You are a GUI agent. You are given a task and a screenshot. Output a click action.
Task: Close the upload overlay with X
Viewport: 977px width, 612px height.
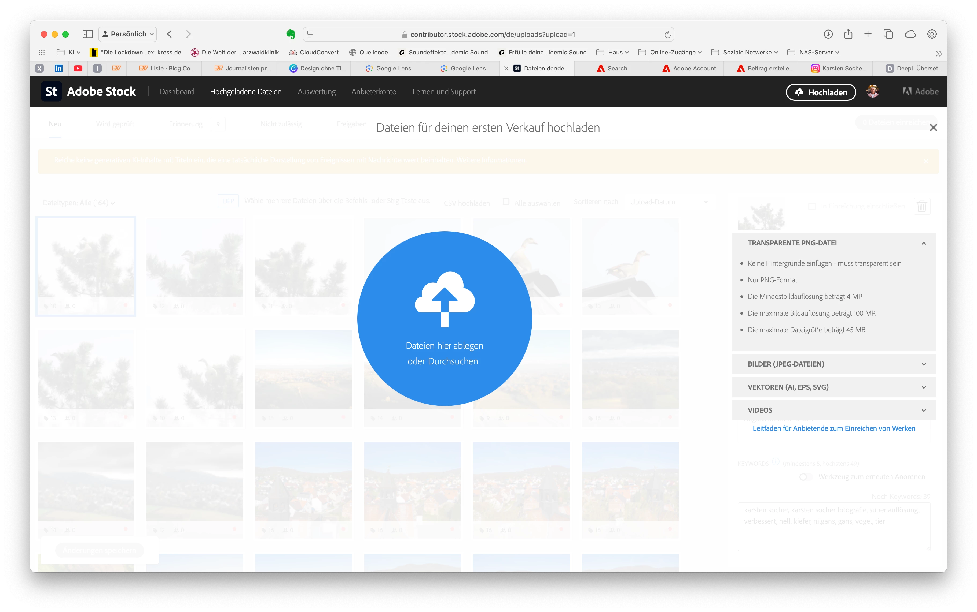click(933, 128)
